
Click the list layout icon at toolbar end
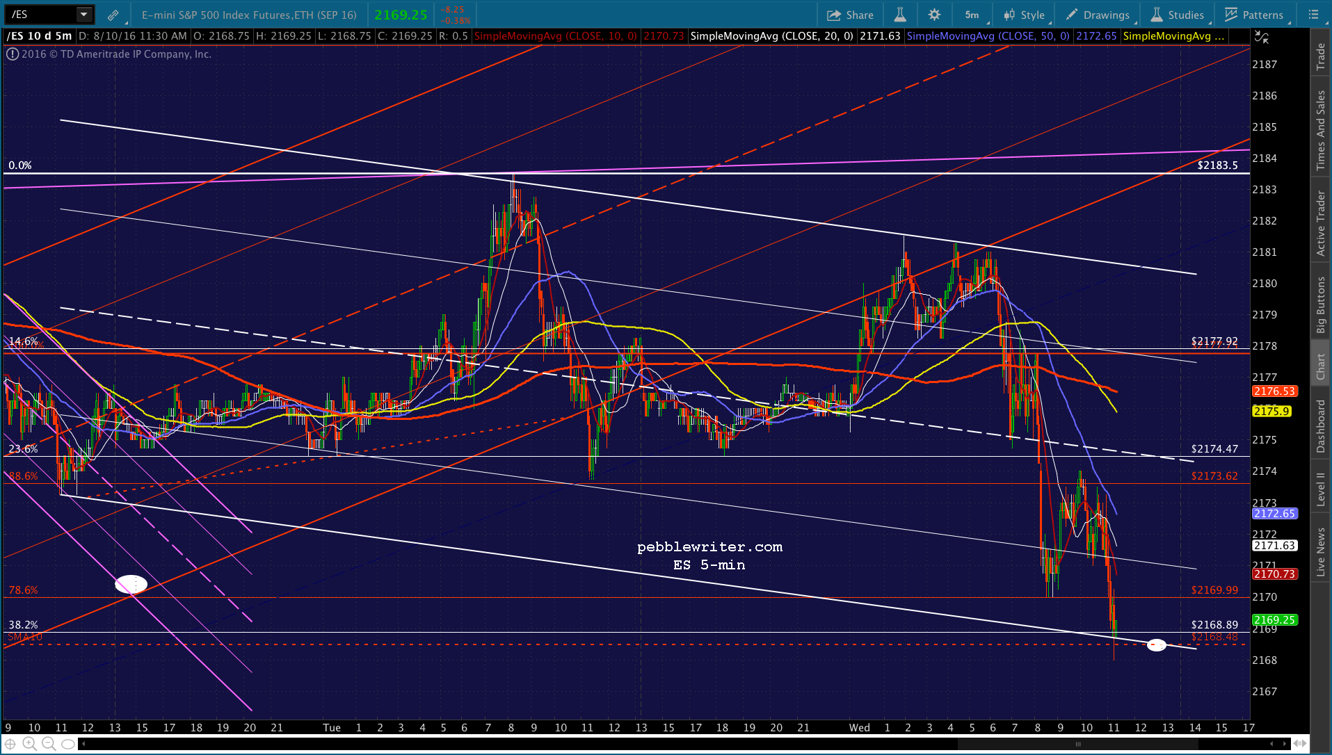pyautogui.click(x=1313, y=15)
